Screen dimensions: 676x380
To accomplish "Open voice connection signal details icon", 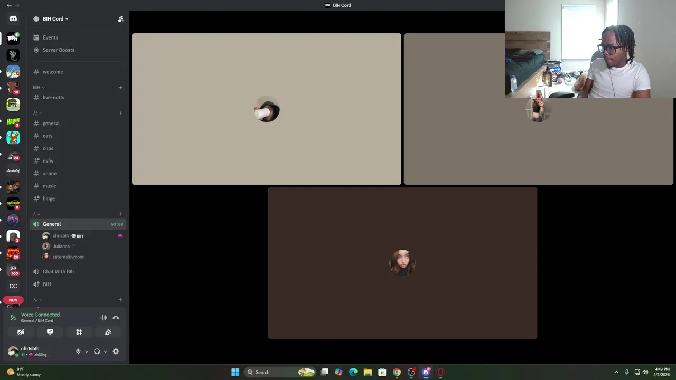I will 13,318.
